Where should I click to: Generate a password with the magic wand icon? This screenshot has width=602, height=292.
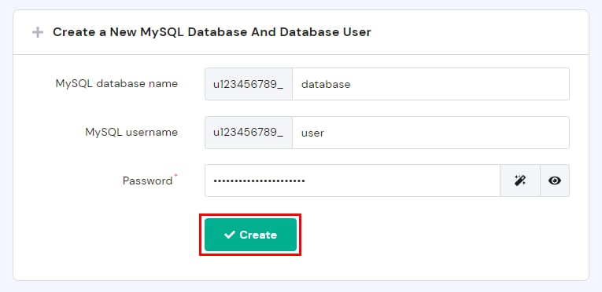[x=520, y=181]
